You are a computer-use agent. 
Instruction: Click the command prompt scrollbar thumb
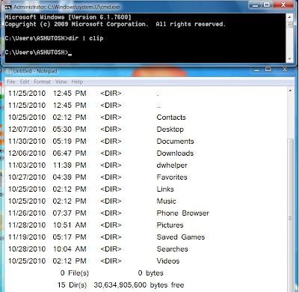point(289,24)
